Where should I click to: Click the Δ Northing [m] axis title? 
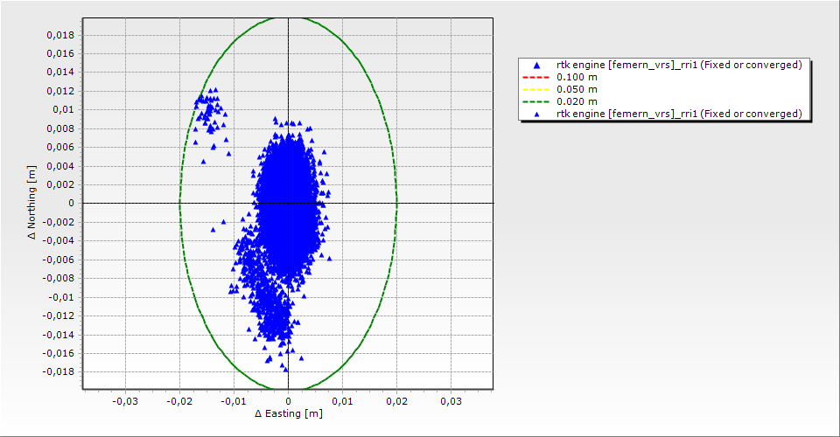pyautogui.click(x=31, y=204)
